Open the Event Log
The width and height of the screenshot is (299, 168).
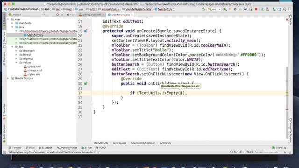pyautogui.click(x=279, y=147)
